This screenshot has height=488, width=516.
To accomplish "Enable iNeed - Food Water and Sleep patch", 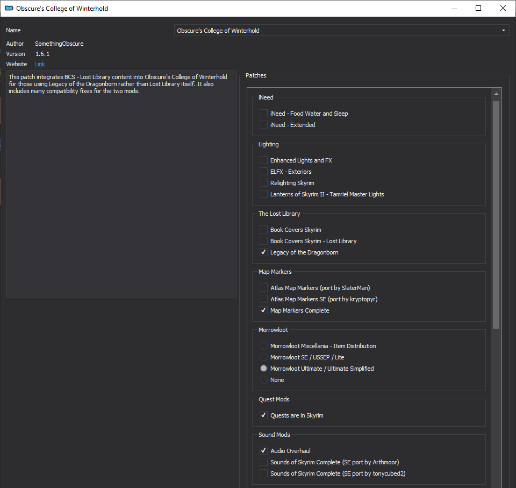I will click(263, 114).
